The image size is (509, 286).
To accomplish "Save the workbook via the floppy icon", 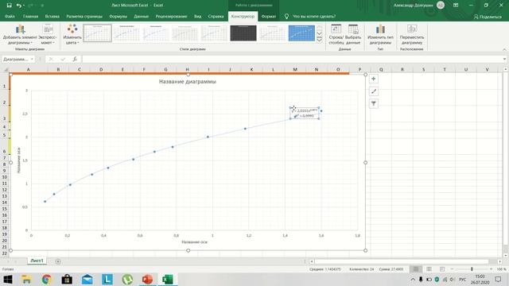I will pyautogui.click(x=9, y=6).
